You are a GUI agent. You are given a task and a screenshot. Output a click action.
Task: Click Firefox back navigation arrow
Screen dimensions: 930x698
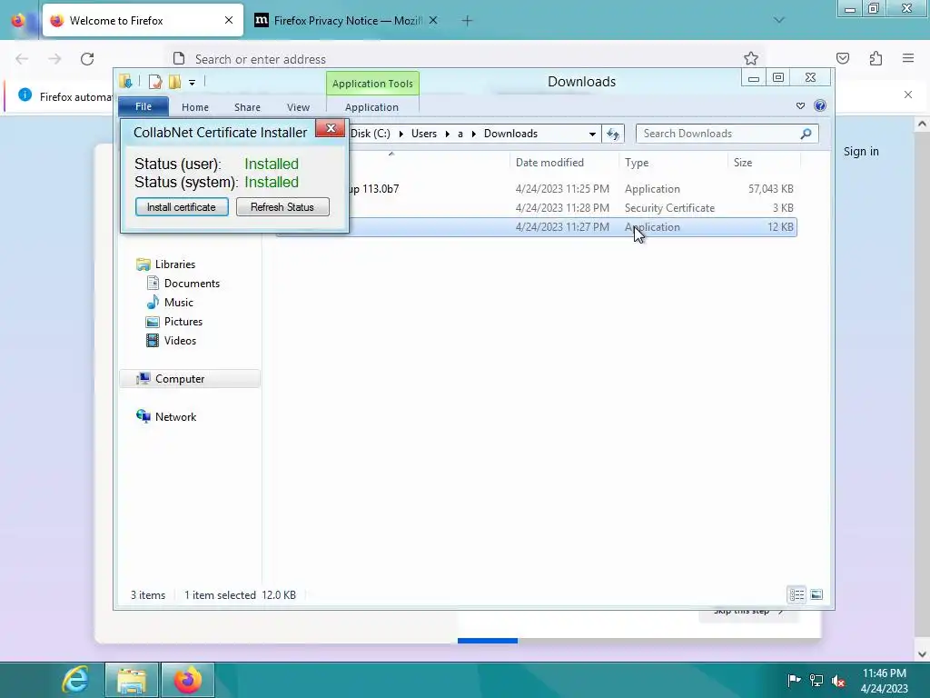coord(22,59)
